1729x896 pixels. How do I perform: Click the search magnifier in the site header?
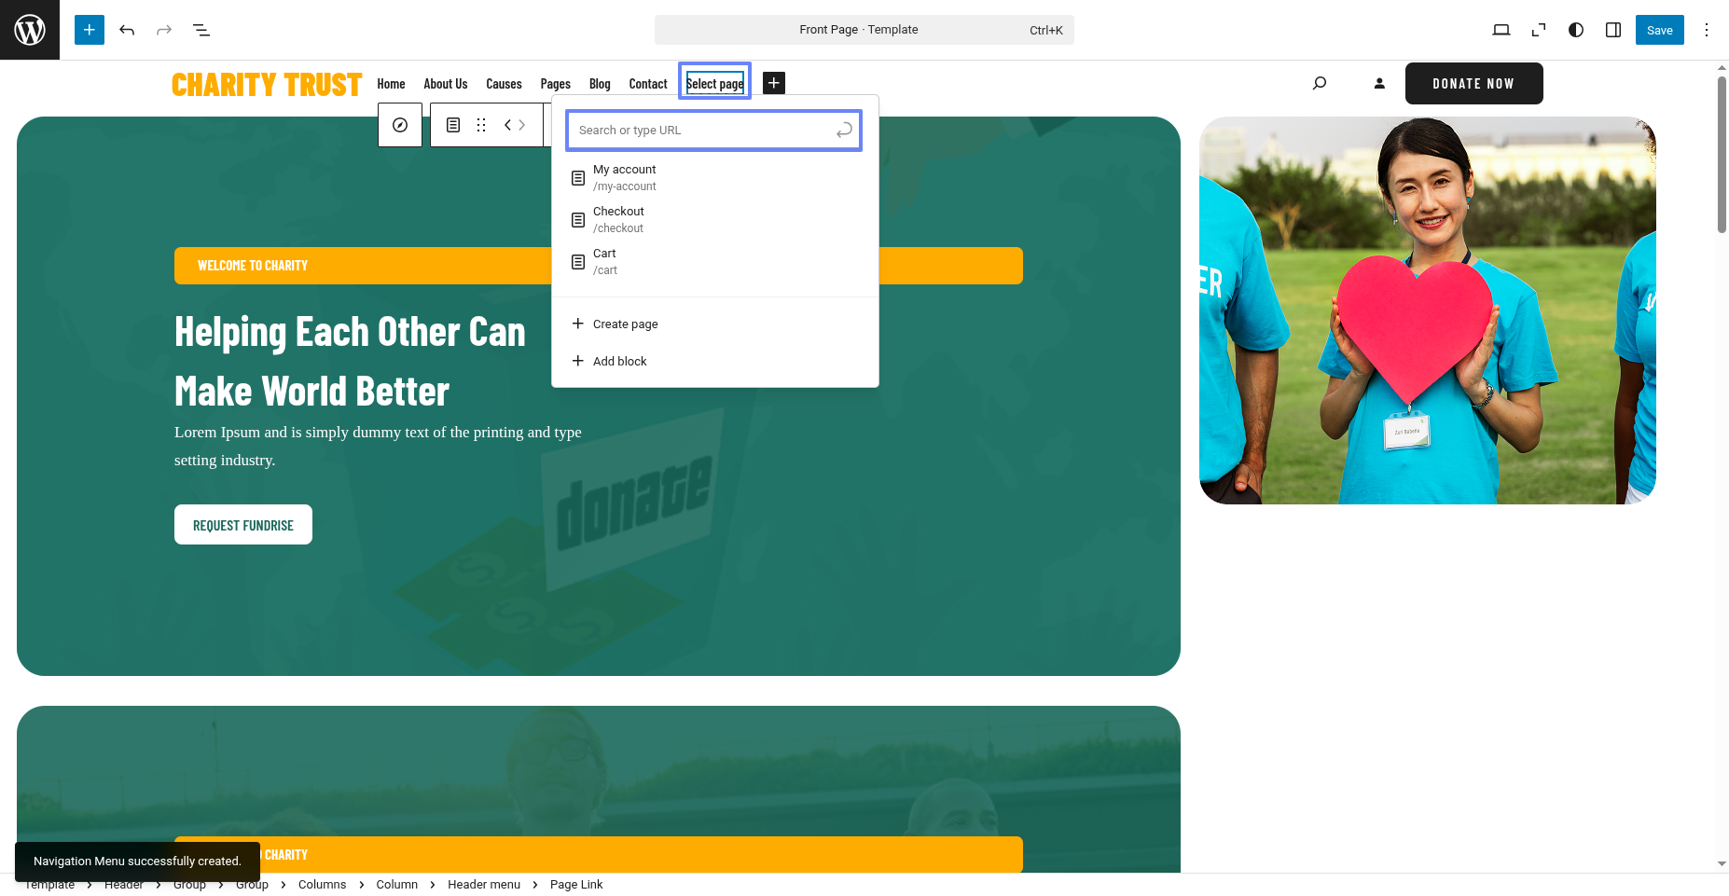click(1320, 83)
